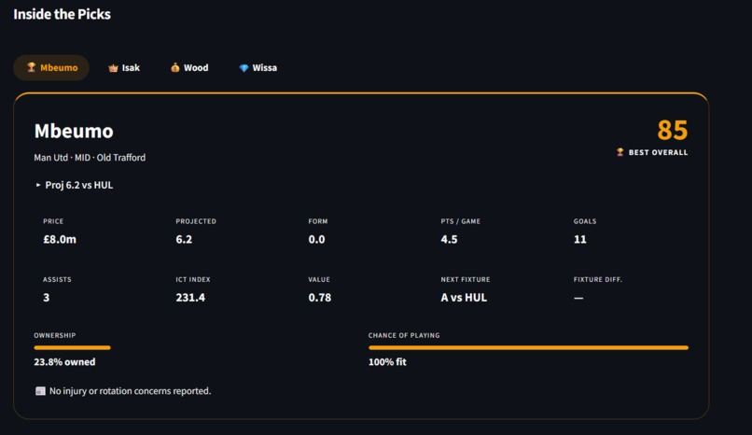Click the fixture difficulty dash value

(x=578, y=298)
